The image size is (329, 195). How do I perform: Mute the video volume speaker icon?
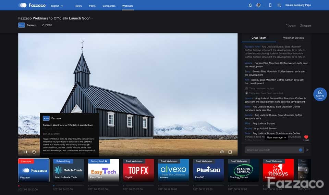point(222,152)
